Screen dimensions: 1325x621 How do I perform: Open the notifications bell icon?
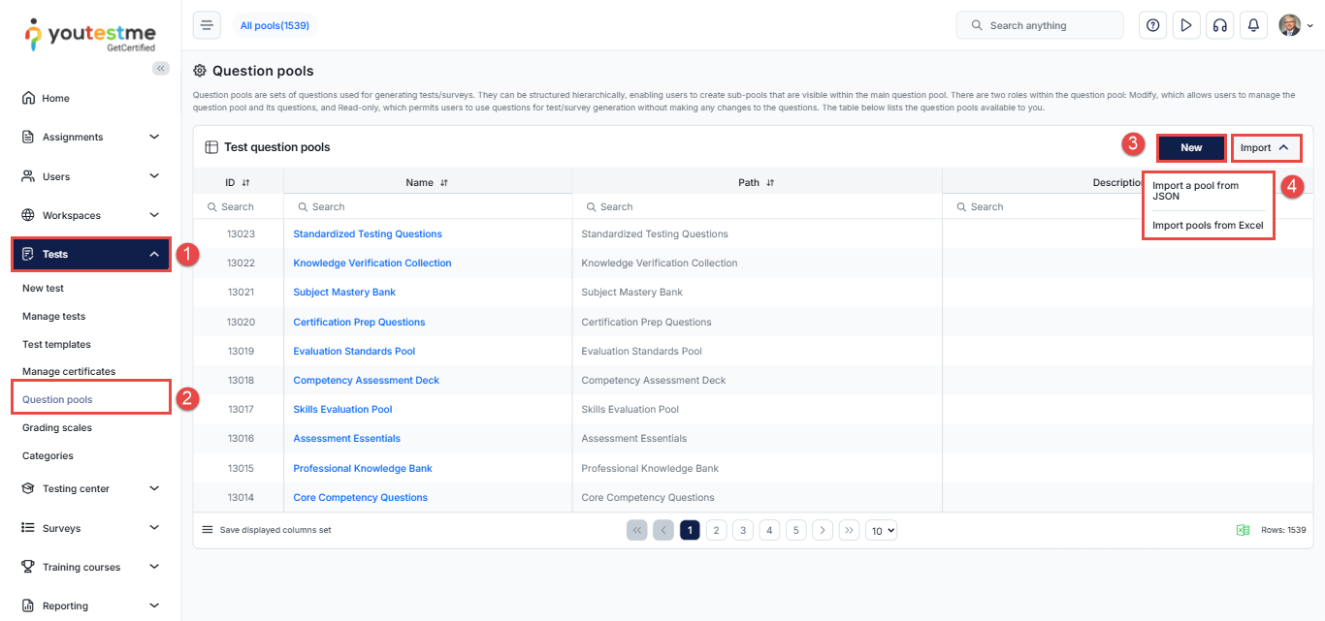pos(1253,25)
